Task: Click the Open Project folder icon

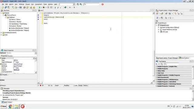Action: click(x=27, y=7)
